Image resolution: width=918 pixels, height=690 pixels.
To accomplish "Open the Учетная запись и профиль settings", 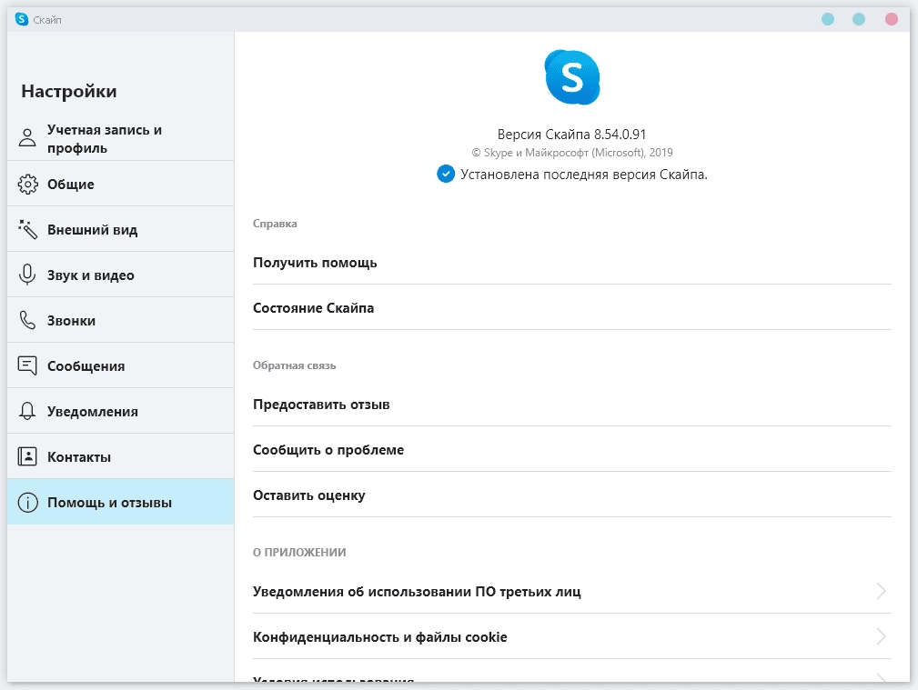I will (x=121, y=139).
